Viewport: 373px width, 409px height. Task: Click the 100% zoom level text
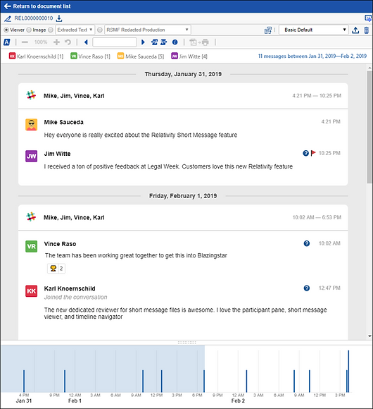click(41, 42)
